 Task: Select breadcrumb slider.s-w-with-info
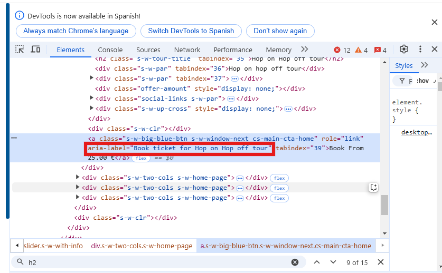tap(53, 246)
